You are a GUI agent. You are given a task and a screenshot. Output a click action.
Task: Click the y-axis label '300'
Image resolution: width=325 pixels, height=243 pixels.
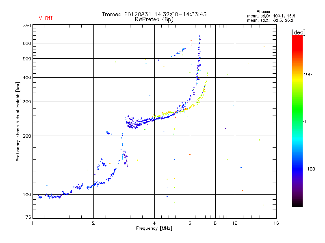27,102
